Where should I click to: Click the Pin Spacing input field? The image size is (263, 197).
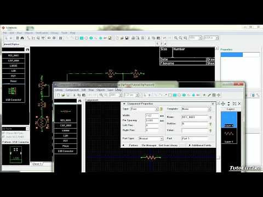pyautogui.click(x=152, y=120)
